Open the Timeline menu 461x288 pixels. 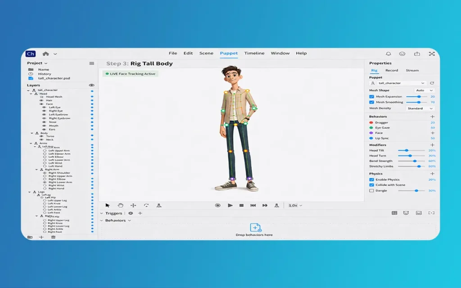point(254,53)
